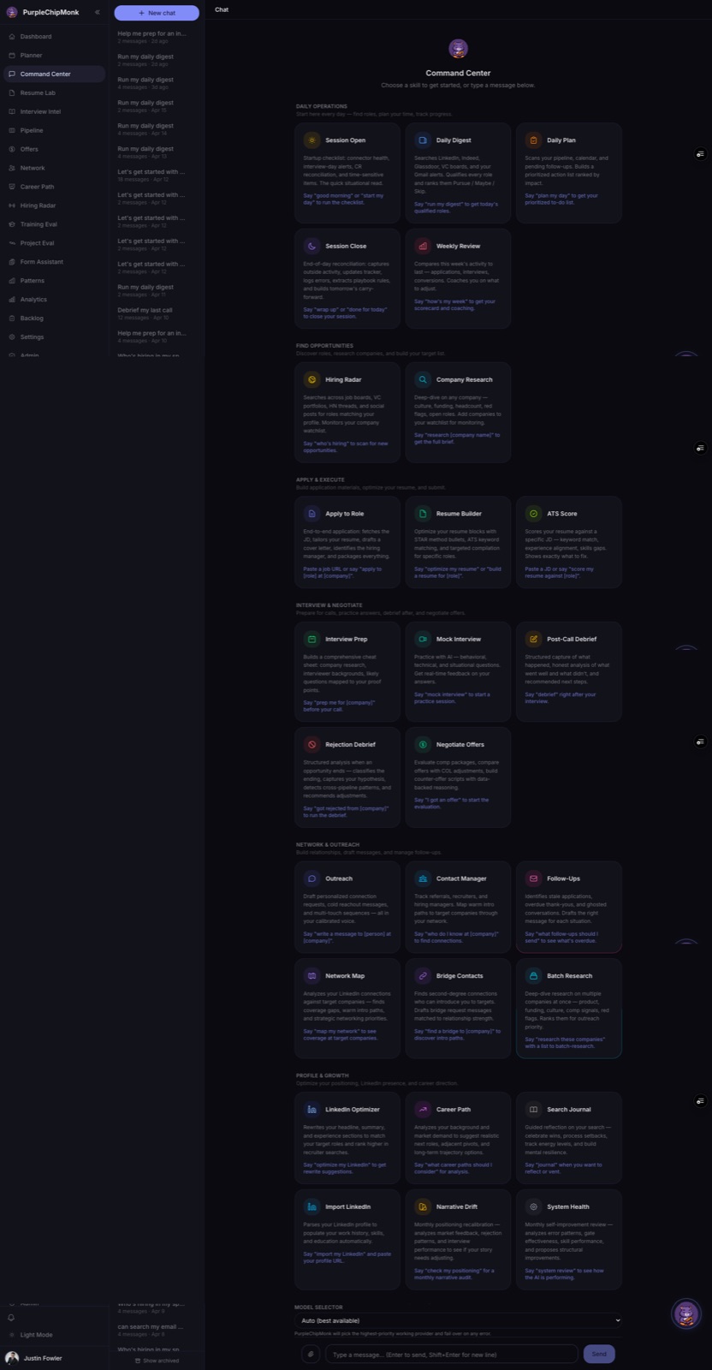Image resolution: width=712 pixels, height=1370 pixels.
Task: Click the Weekly Review chart icon
Action: 423,246
